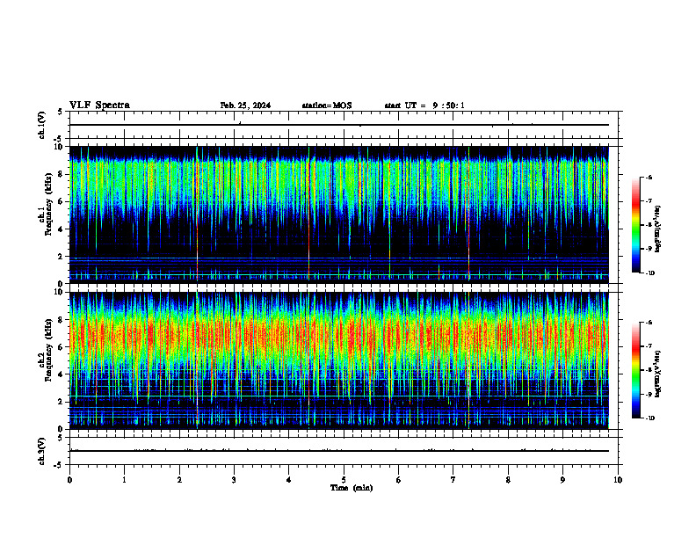
Task: Click the "-6" label on ch.1 color bar
Action: pyautogui.click(x=649, y=178)
